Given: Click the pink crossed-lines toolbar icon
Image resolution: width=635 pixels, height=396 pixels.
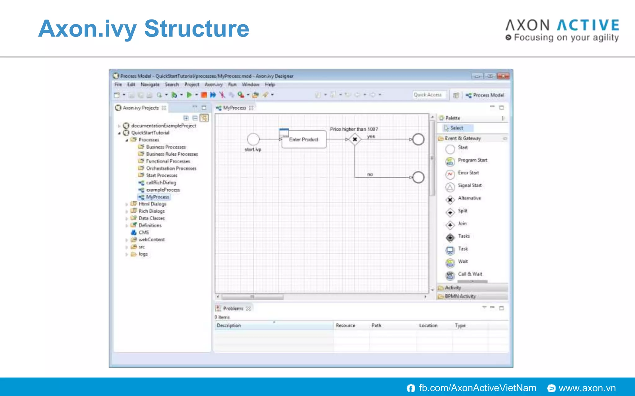Looking at the screenshot, I should click(x=222, y=95).
